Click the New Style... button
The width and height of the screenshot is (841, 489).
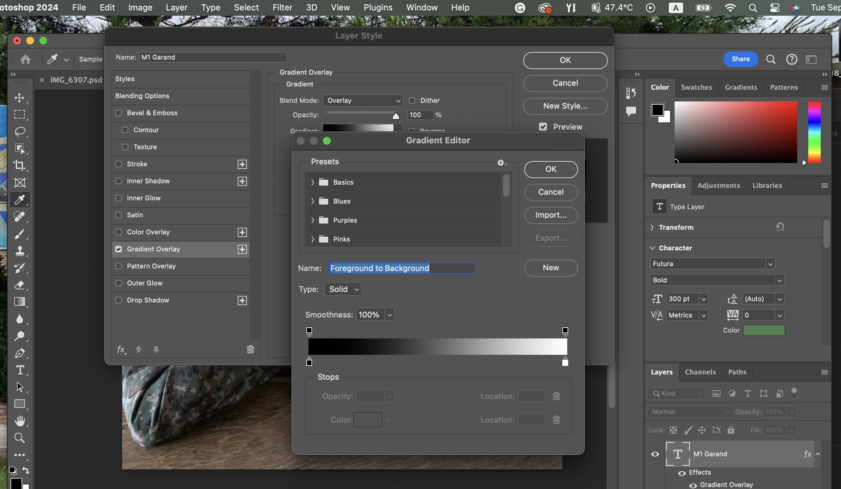point(565,106)
